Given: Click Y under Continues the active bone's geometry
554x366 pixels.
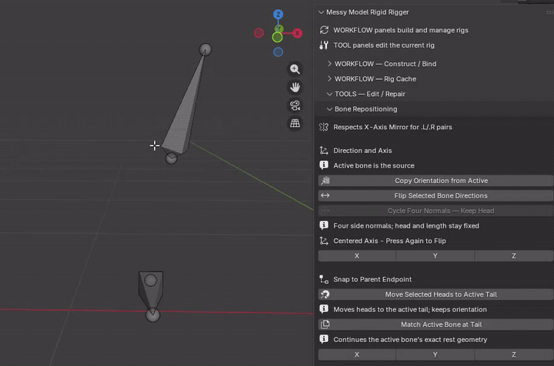Looking at the screenshot, I should (x=436, y=354).
